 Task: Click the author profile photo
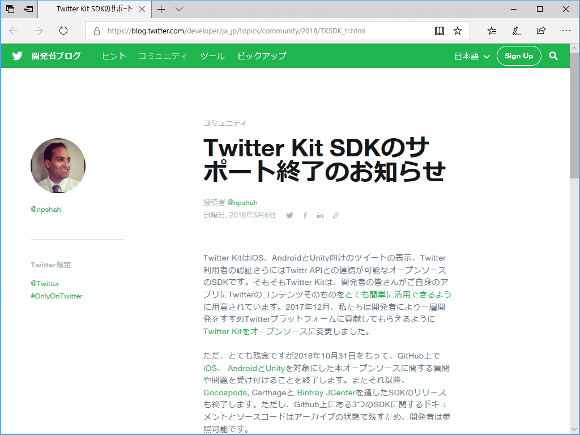[58, 166]
